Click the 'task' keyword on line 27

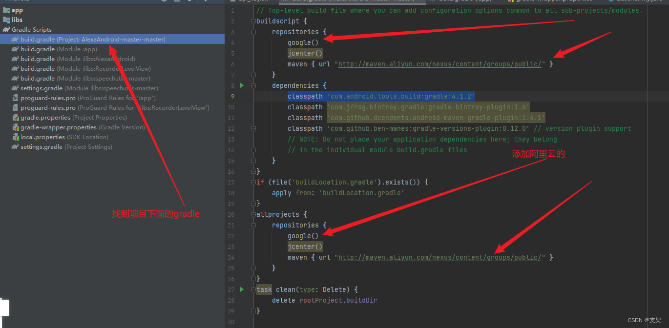[x=264, y=289]
